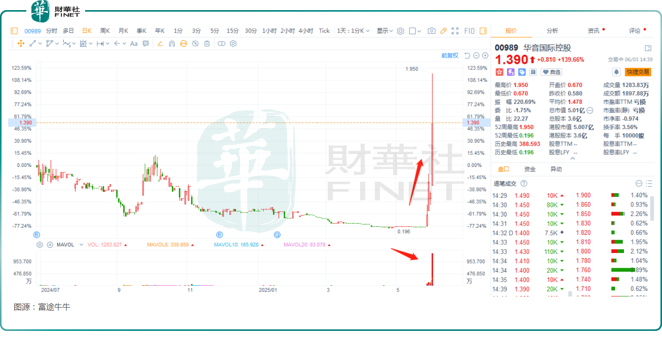This screenshot has width=662, height=341.
Task: Toggle the orange drawing lock-sync icon
Action: 183,44
